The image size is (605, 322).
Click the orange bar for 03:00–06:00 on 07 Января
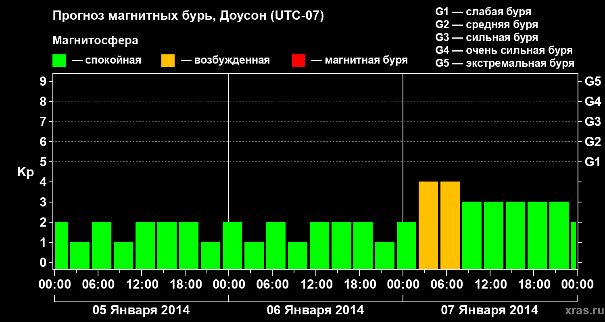(x=428, y=225)
